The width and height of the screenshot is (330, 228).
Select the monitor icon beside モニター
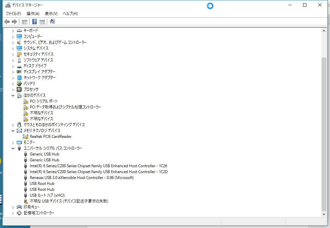(x=19, y=142)
